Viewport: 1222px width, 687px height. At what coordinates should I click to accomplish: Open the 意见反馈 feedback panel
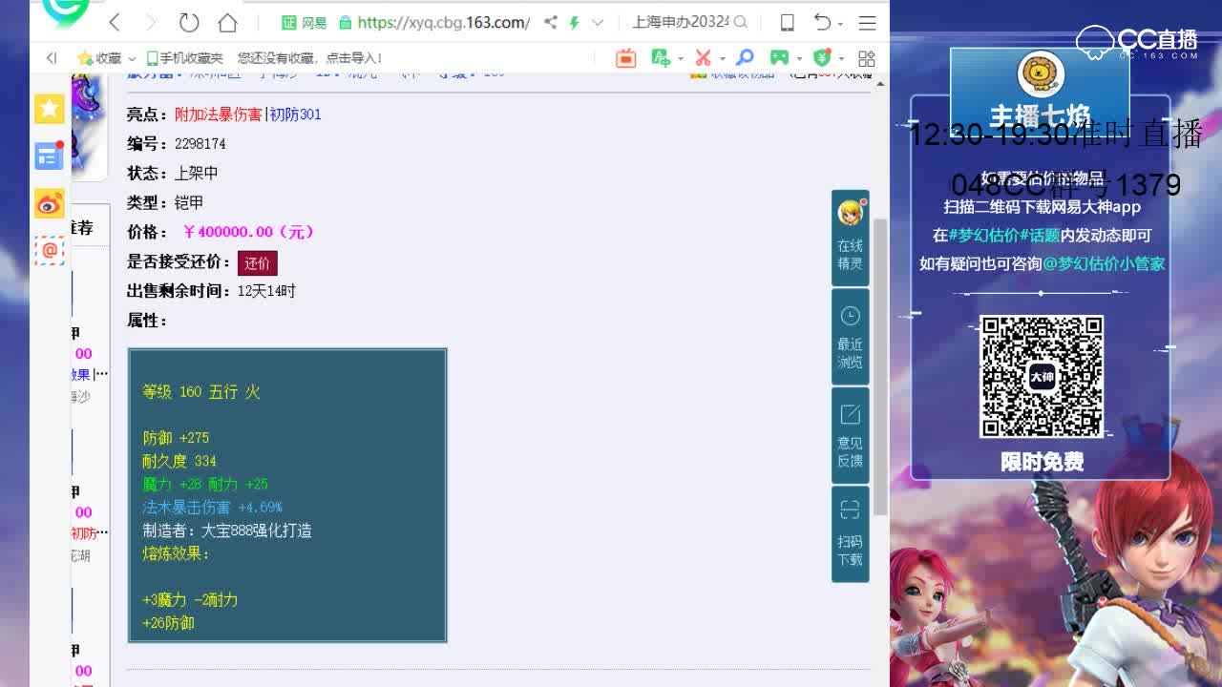tap(850, 435)
